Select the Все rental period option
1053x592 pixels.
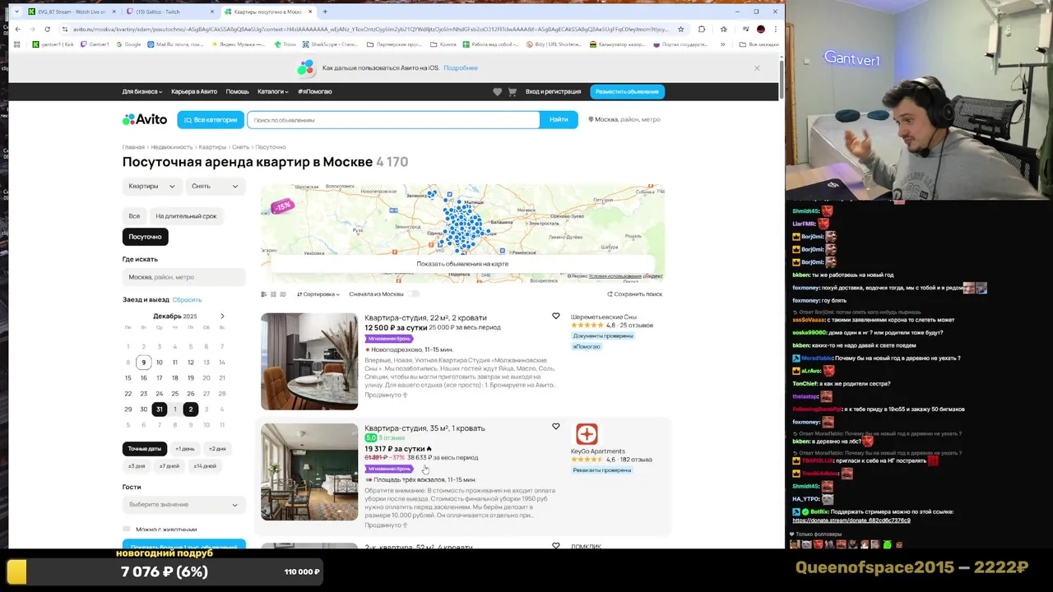click(134, 215)
